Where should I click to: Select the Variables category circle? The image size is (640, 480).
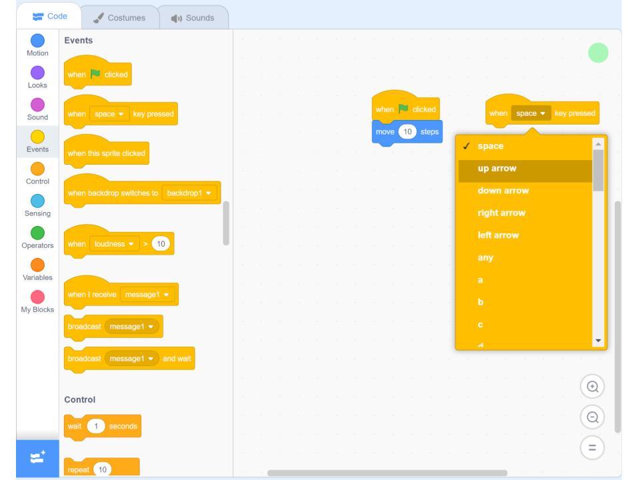pyautogui.click(x=37, y=265)
